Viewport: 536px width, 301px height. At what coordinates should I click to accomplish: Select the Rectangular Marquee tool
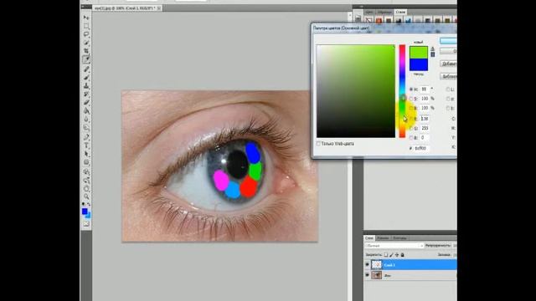pyautogui.click(x=86, y=26)
